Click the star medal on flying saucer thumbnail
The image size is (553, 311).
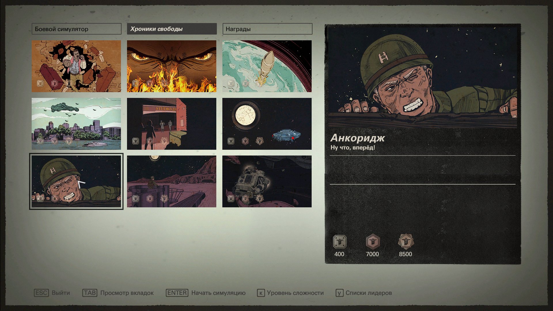[260, 141]
